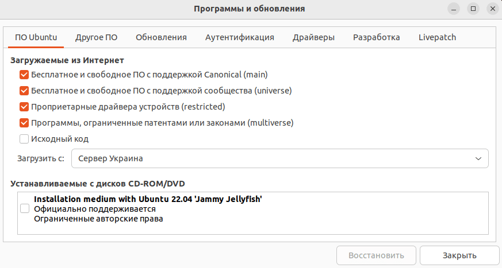The height and width of the screenshot is (268, 502).
Task: Go to the Аутентификация tab
Action: point(239,37)
